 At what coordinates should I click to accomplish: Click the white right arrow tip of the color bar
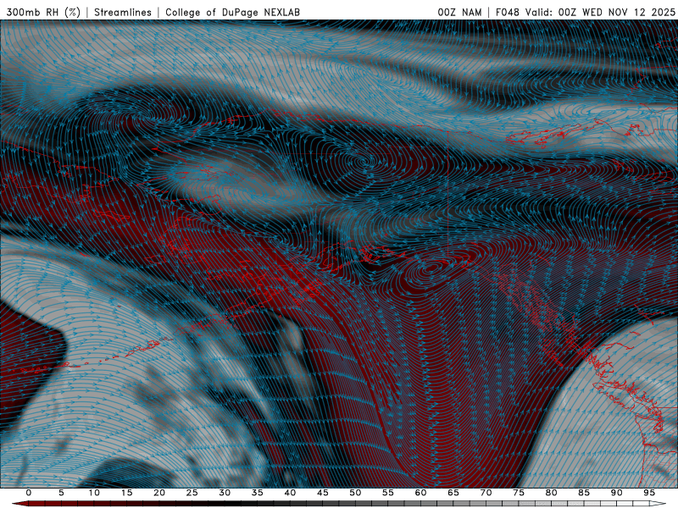pos(659,504)
